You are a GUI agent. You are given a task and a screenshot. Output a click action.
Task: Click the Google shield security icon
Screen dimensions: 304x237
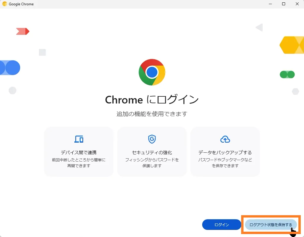(x=152, y=139)
